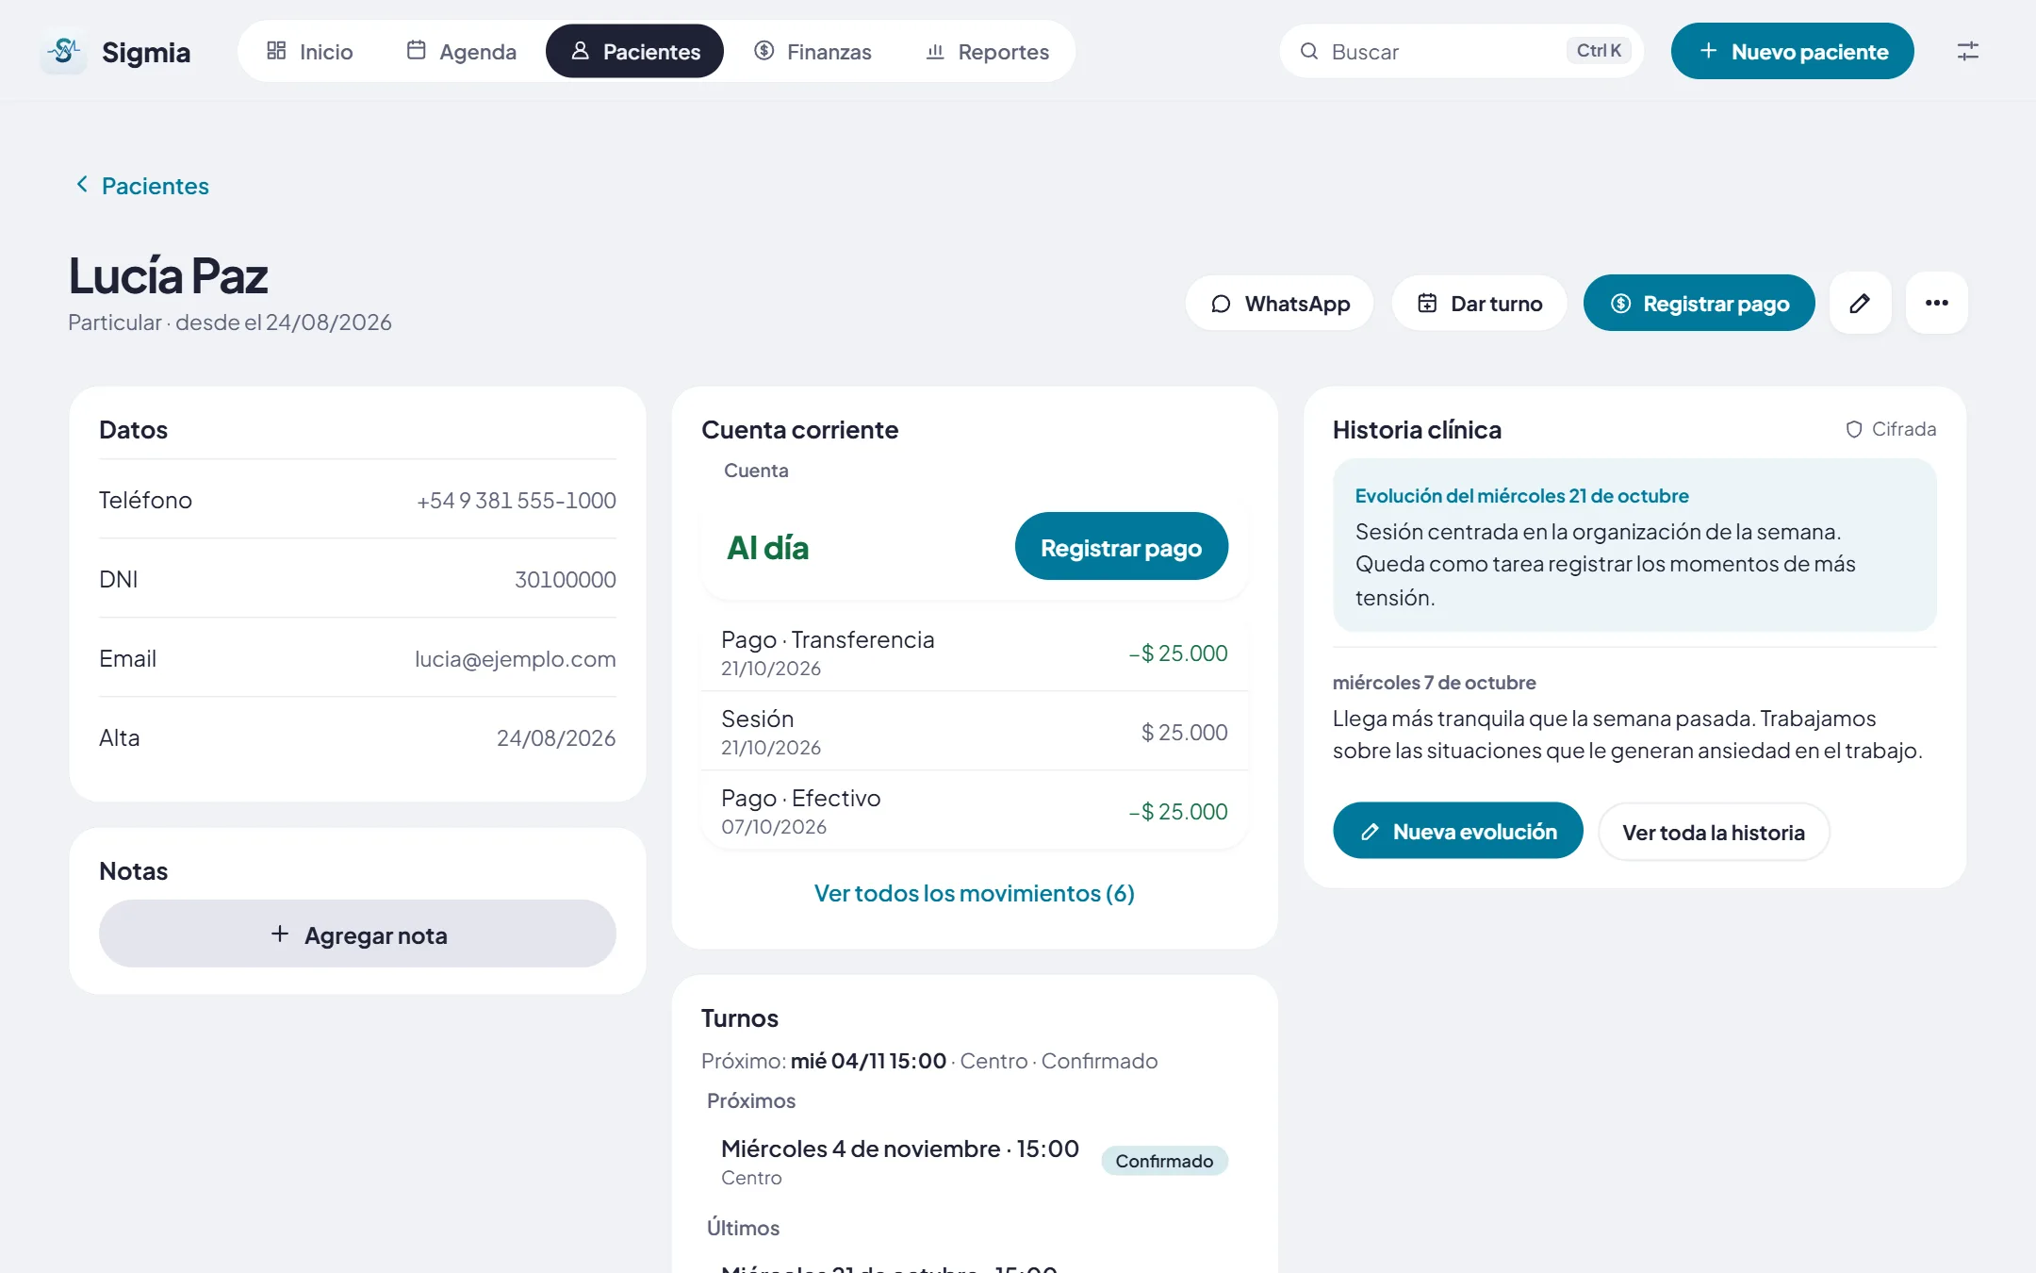Open the Evolución del miércoles 21 de octubre entry

(x=1634, y=545)
